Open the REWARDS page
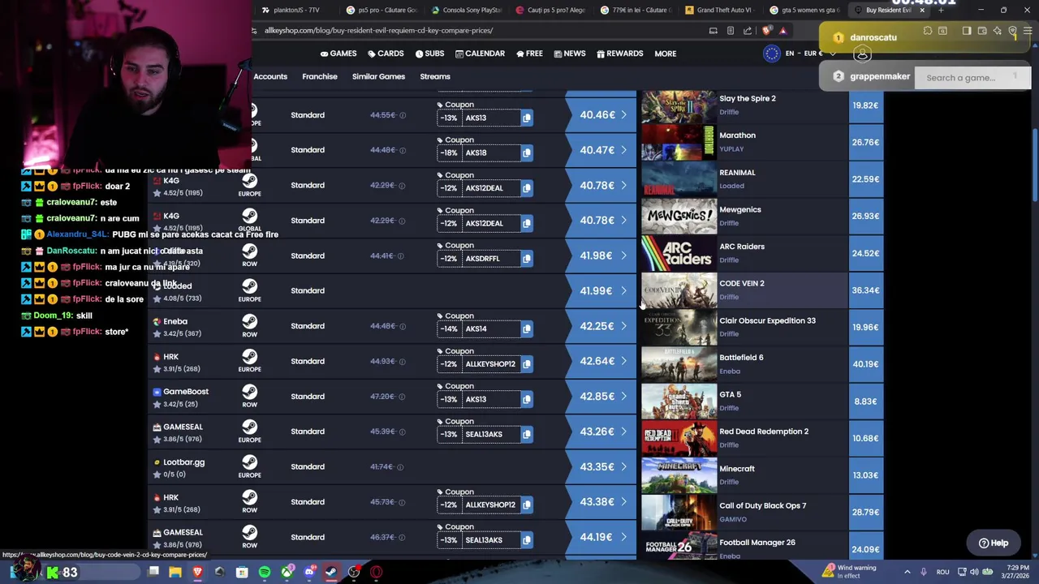The height and width of the screenshot is (584, 1039). (x=619, y=54)
